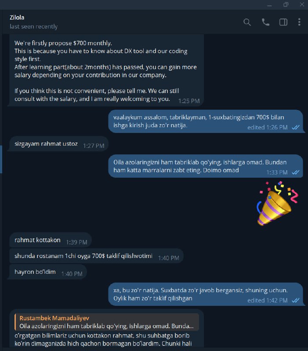Open Zilola's profile from chat header name

click(17, 18)
